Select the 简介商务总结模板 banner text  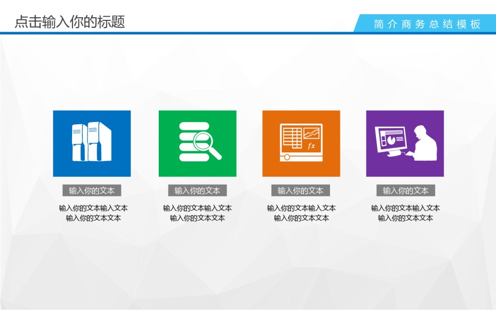[x=427, y=24]
